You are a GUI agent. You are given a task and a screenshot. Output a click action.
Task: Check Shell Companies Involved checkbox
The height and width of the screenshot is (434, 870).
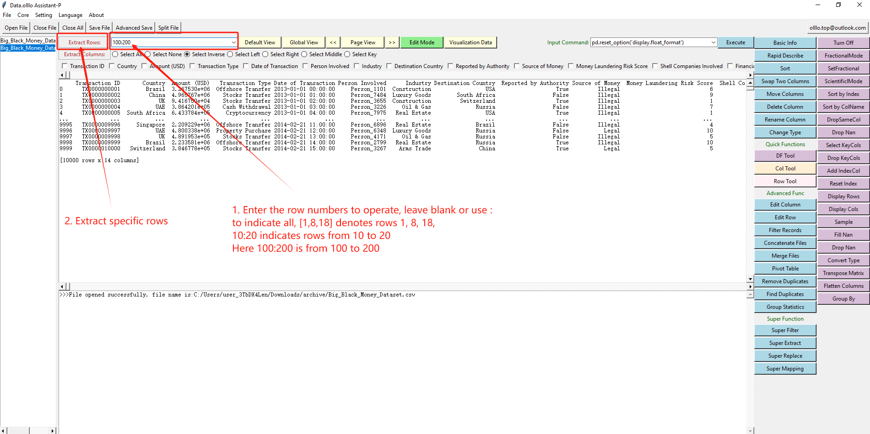655,66
